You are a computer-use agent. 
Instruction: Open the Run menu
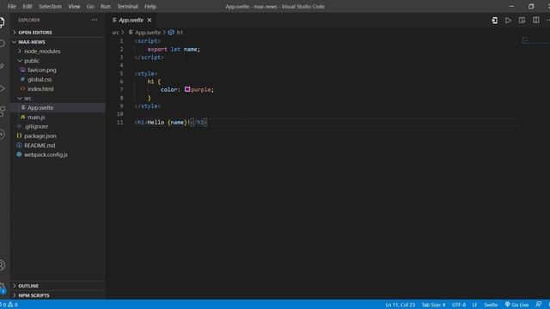click(105, 6)
